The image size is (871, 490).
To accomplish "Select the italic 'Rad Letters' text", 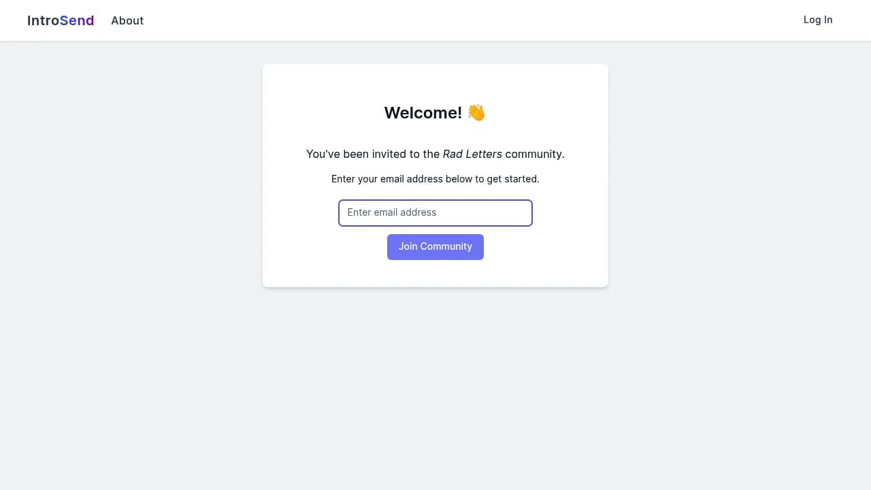I will pos(472,154).
